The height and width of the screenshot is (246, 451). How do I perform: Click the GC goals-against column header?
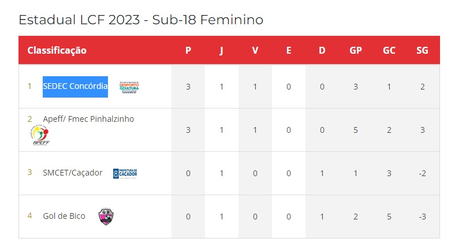pyautogui.click(x=389, y=50)
